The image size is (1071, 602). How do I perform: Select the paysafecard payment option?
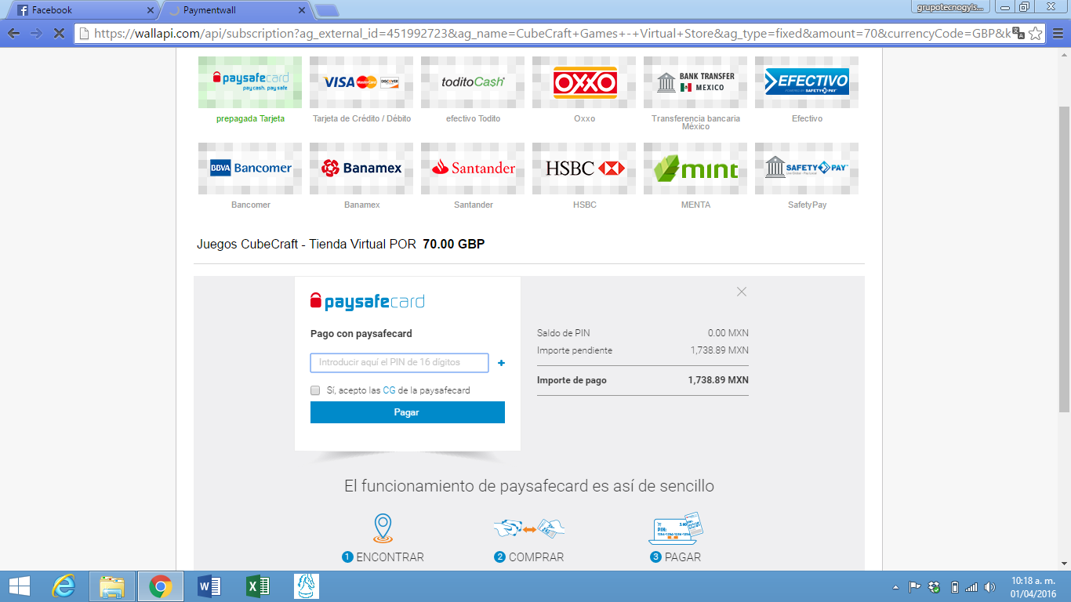tap(250, 82)
